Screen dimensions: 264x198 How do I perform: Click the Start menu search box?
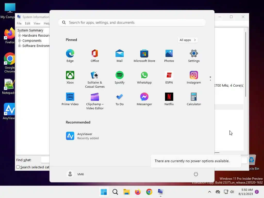132,23
